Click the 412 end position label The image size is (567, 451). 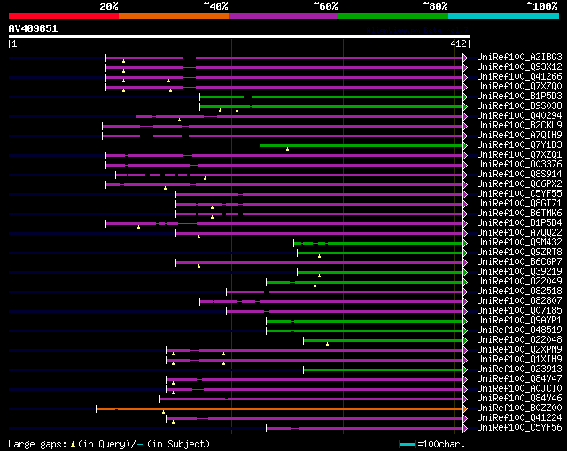[458, 43]
